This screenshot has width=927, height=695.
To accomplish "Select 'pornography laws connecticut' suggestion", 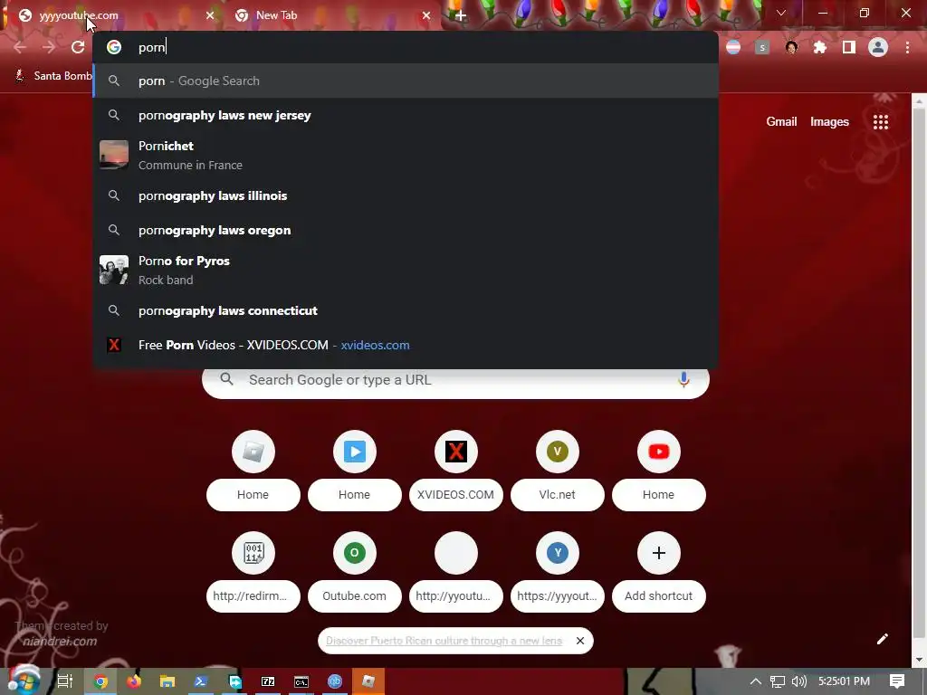I will tap(406, 310).
